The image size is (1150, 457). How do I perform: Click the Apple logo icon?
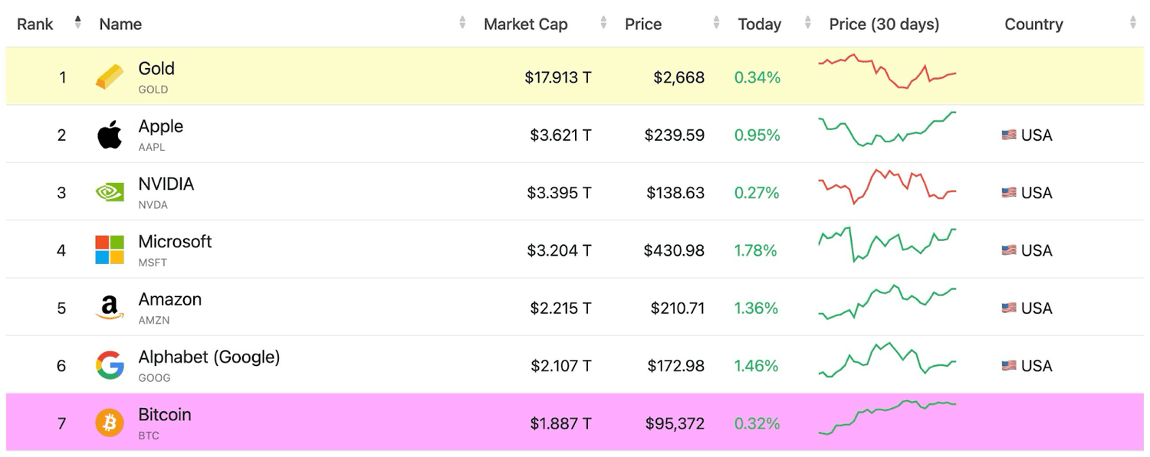110,135
